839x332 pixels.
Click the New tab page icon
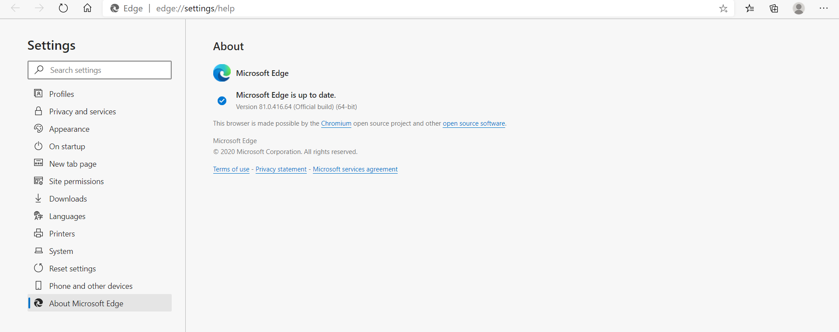[x=38, y=163]
